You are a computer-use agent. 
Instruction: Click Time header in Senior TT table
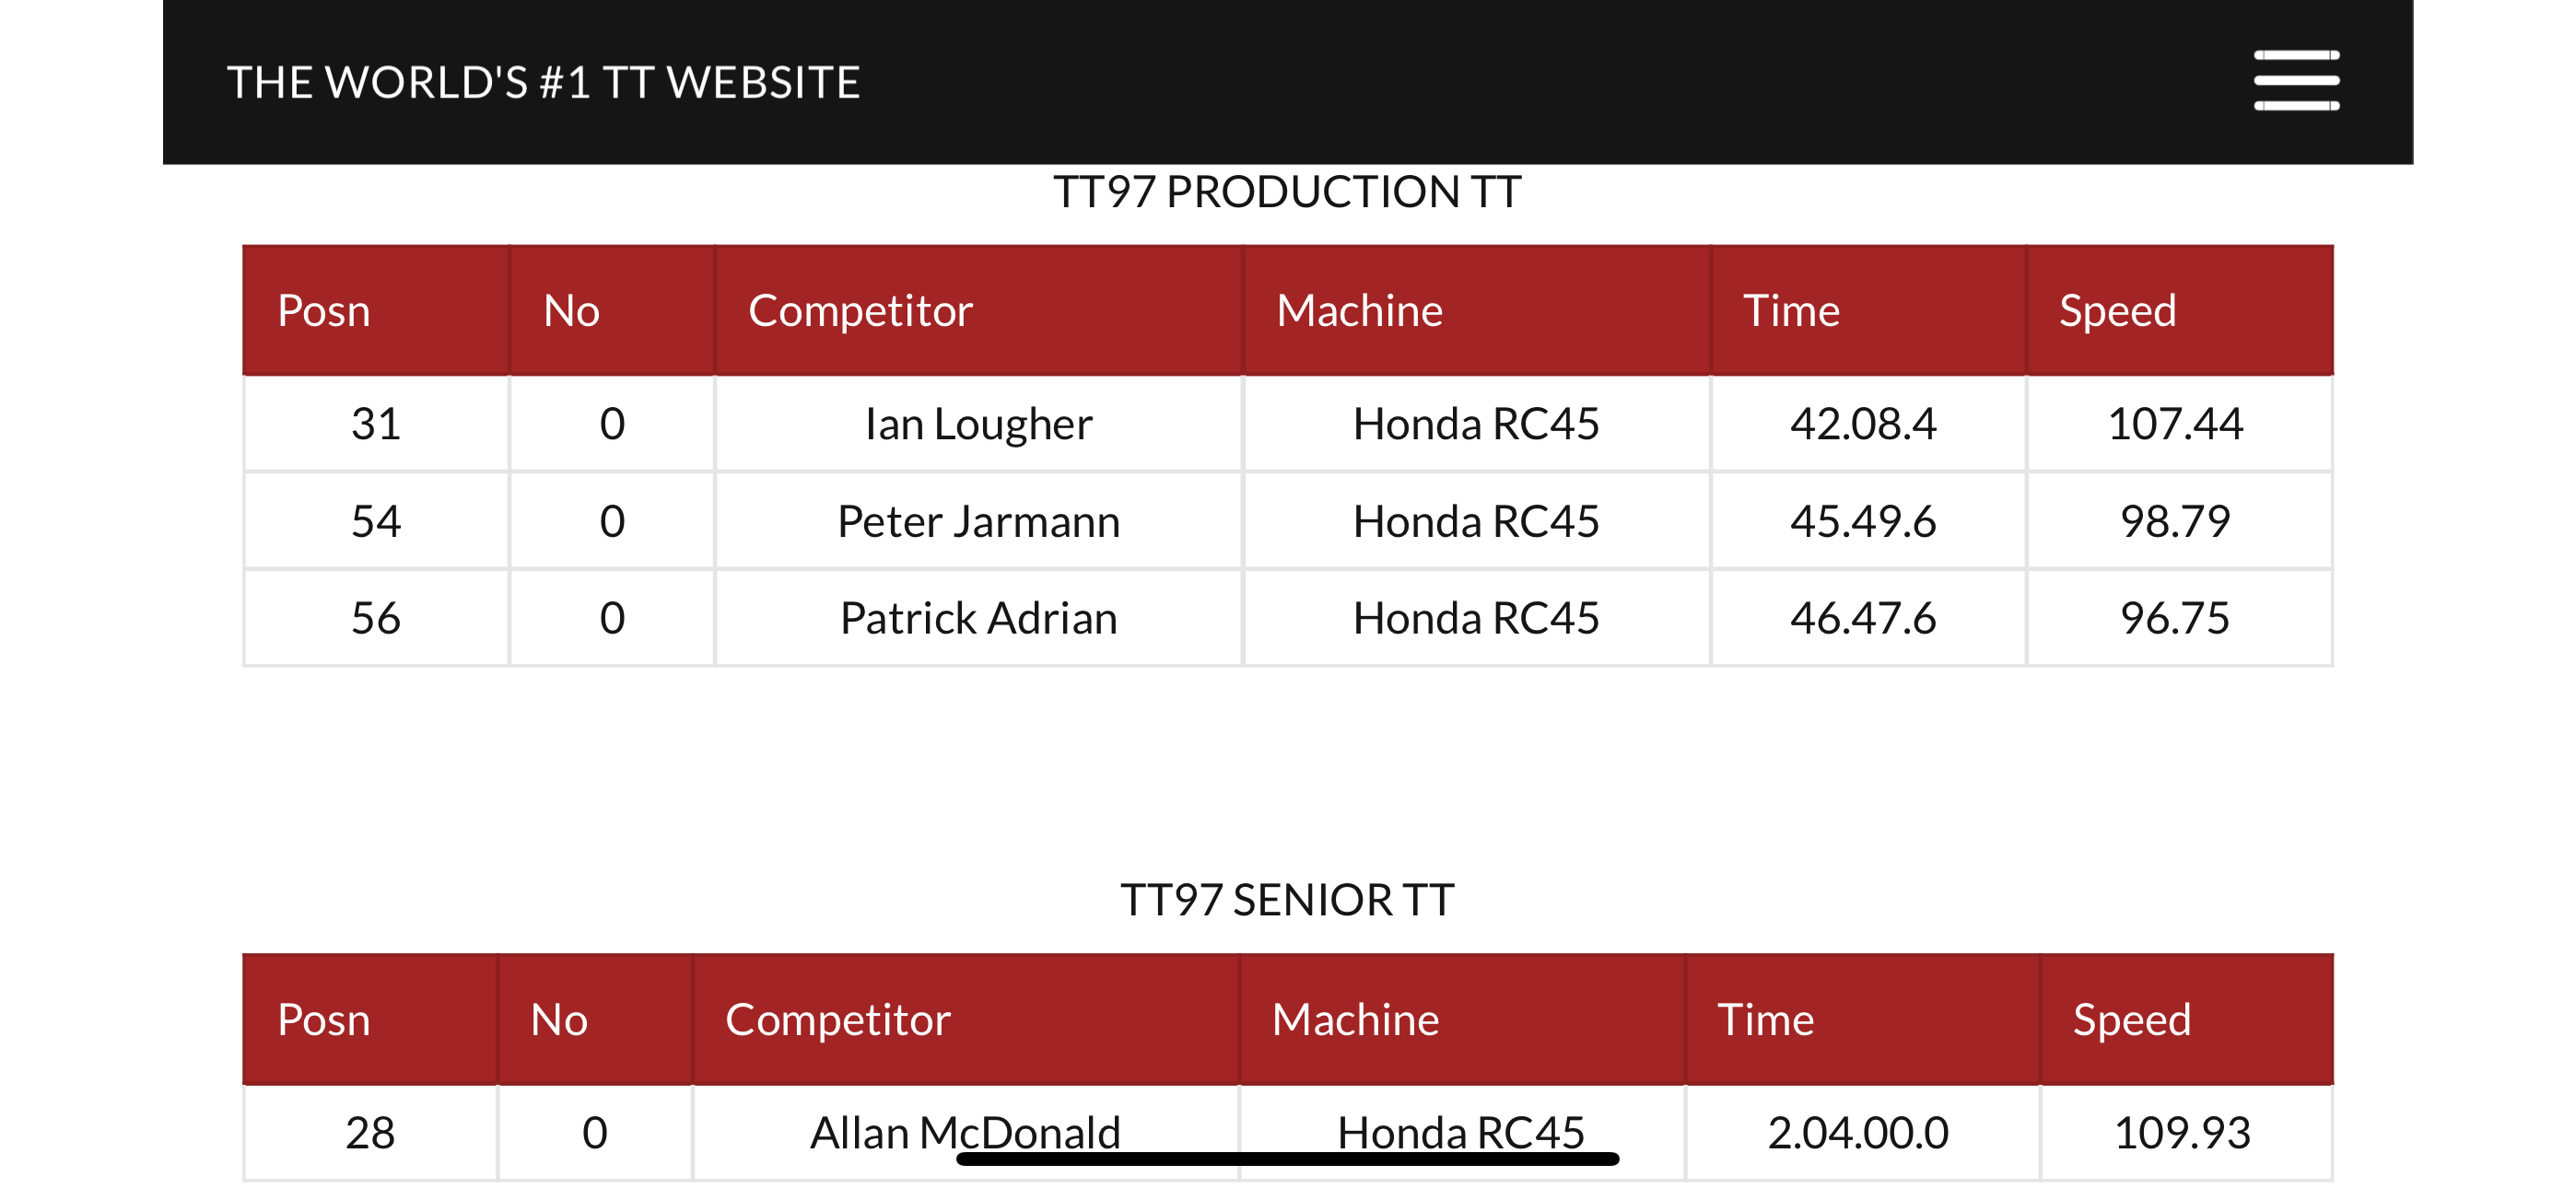coord(1765,1020)
